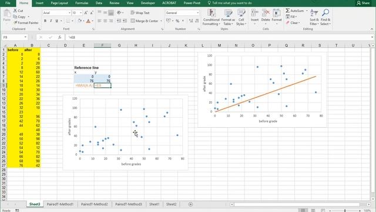Switch to the Insert tab

[x=39, y=3]
